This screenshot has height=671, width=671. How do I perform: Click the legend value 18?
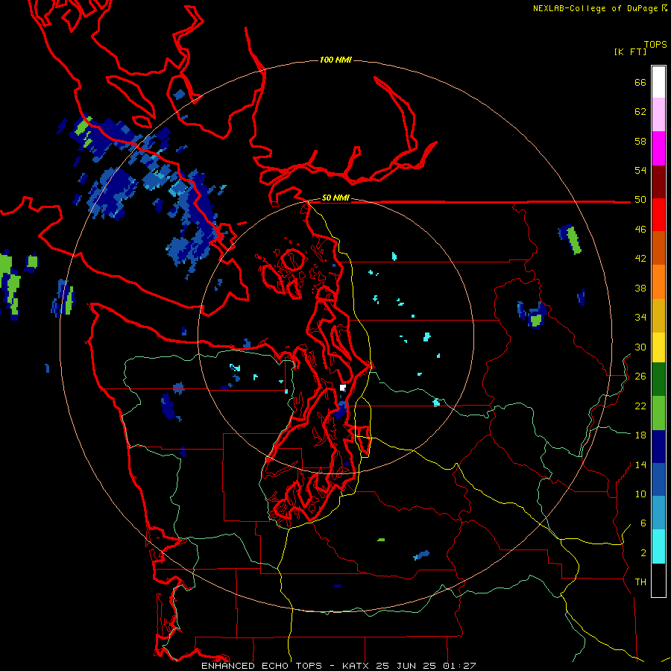[640, 435]
